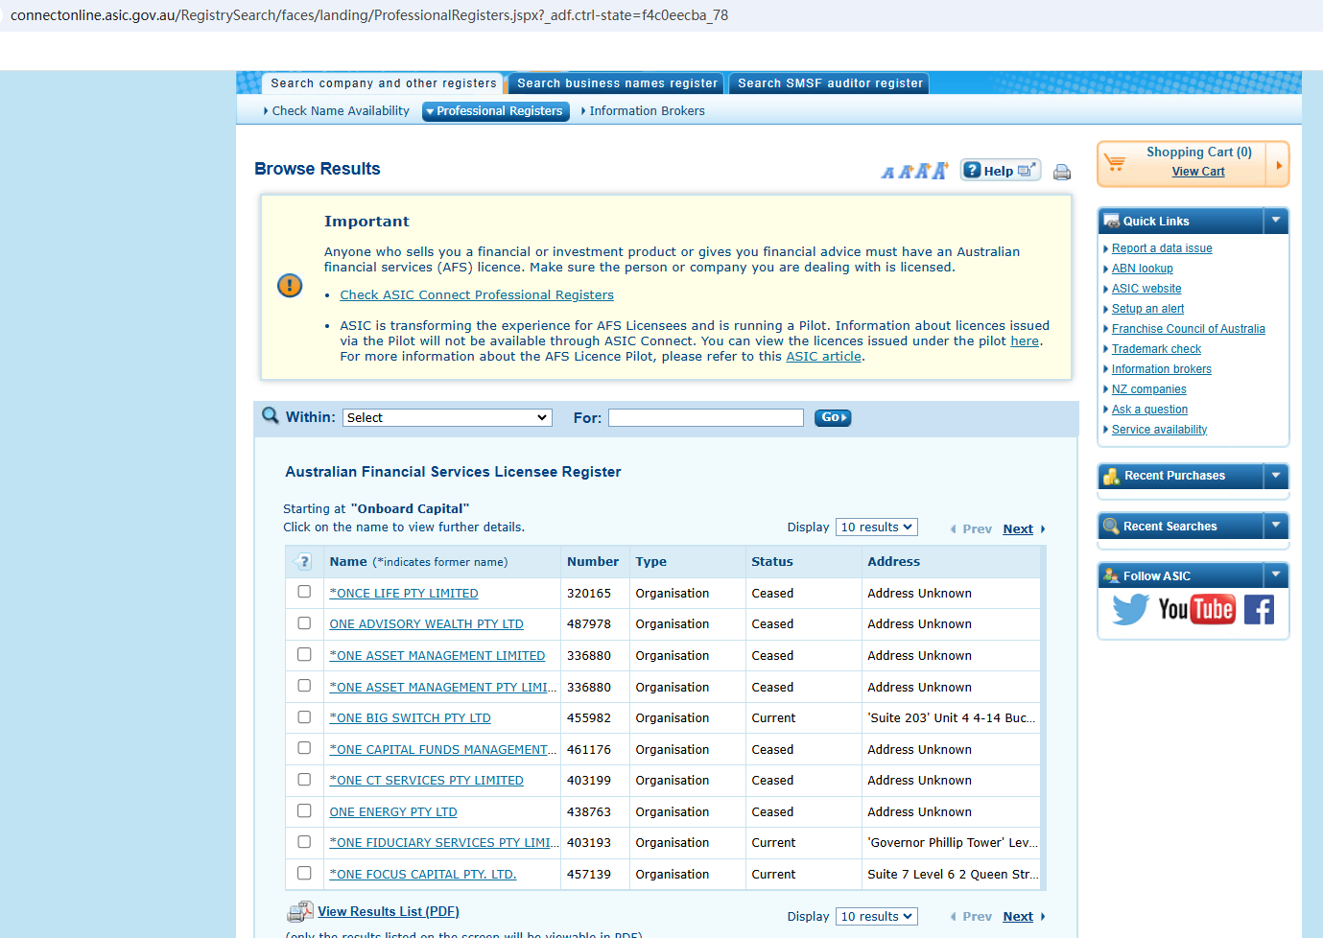This screenshot has width=1323, height=938.
Task: Click the magnifier icon beside Within
Action: 271,416
